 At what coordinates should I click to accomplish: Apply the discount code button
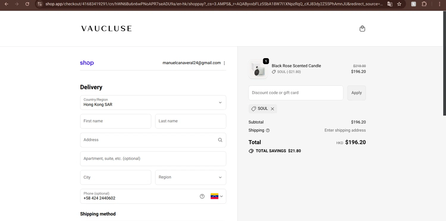357,93
